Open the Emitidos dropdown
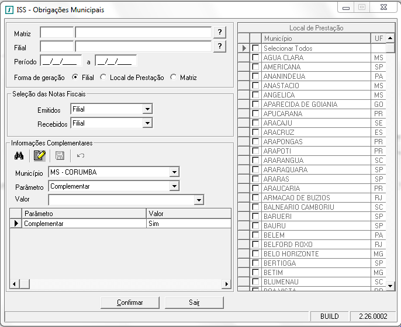The image size is (401, 327). [147, 109]
